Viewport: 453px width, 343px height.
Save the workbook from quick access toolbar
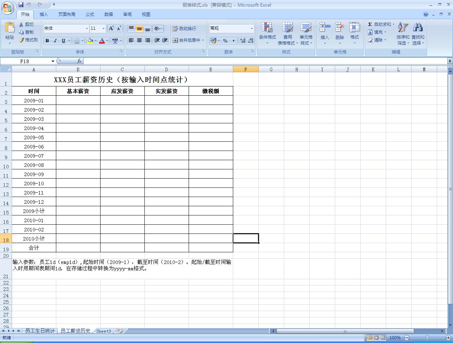coord(21,5)
